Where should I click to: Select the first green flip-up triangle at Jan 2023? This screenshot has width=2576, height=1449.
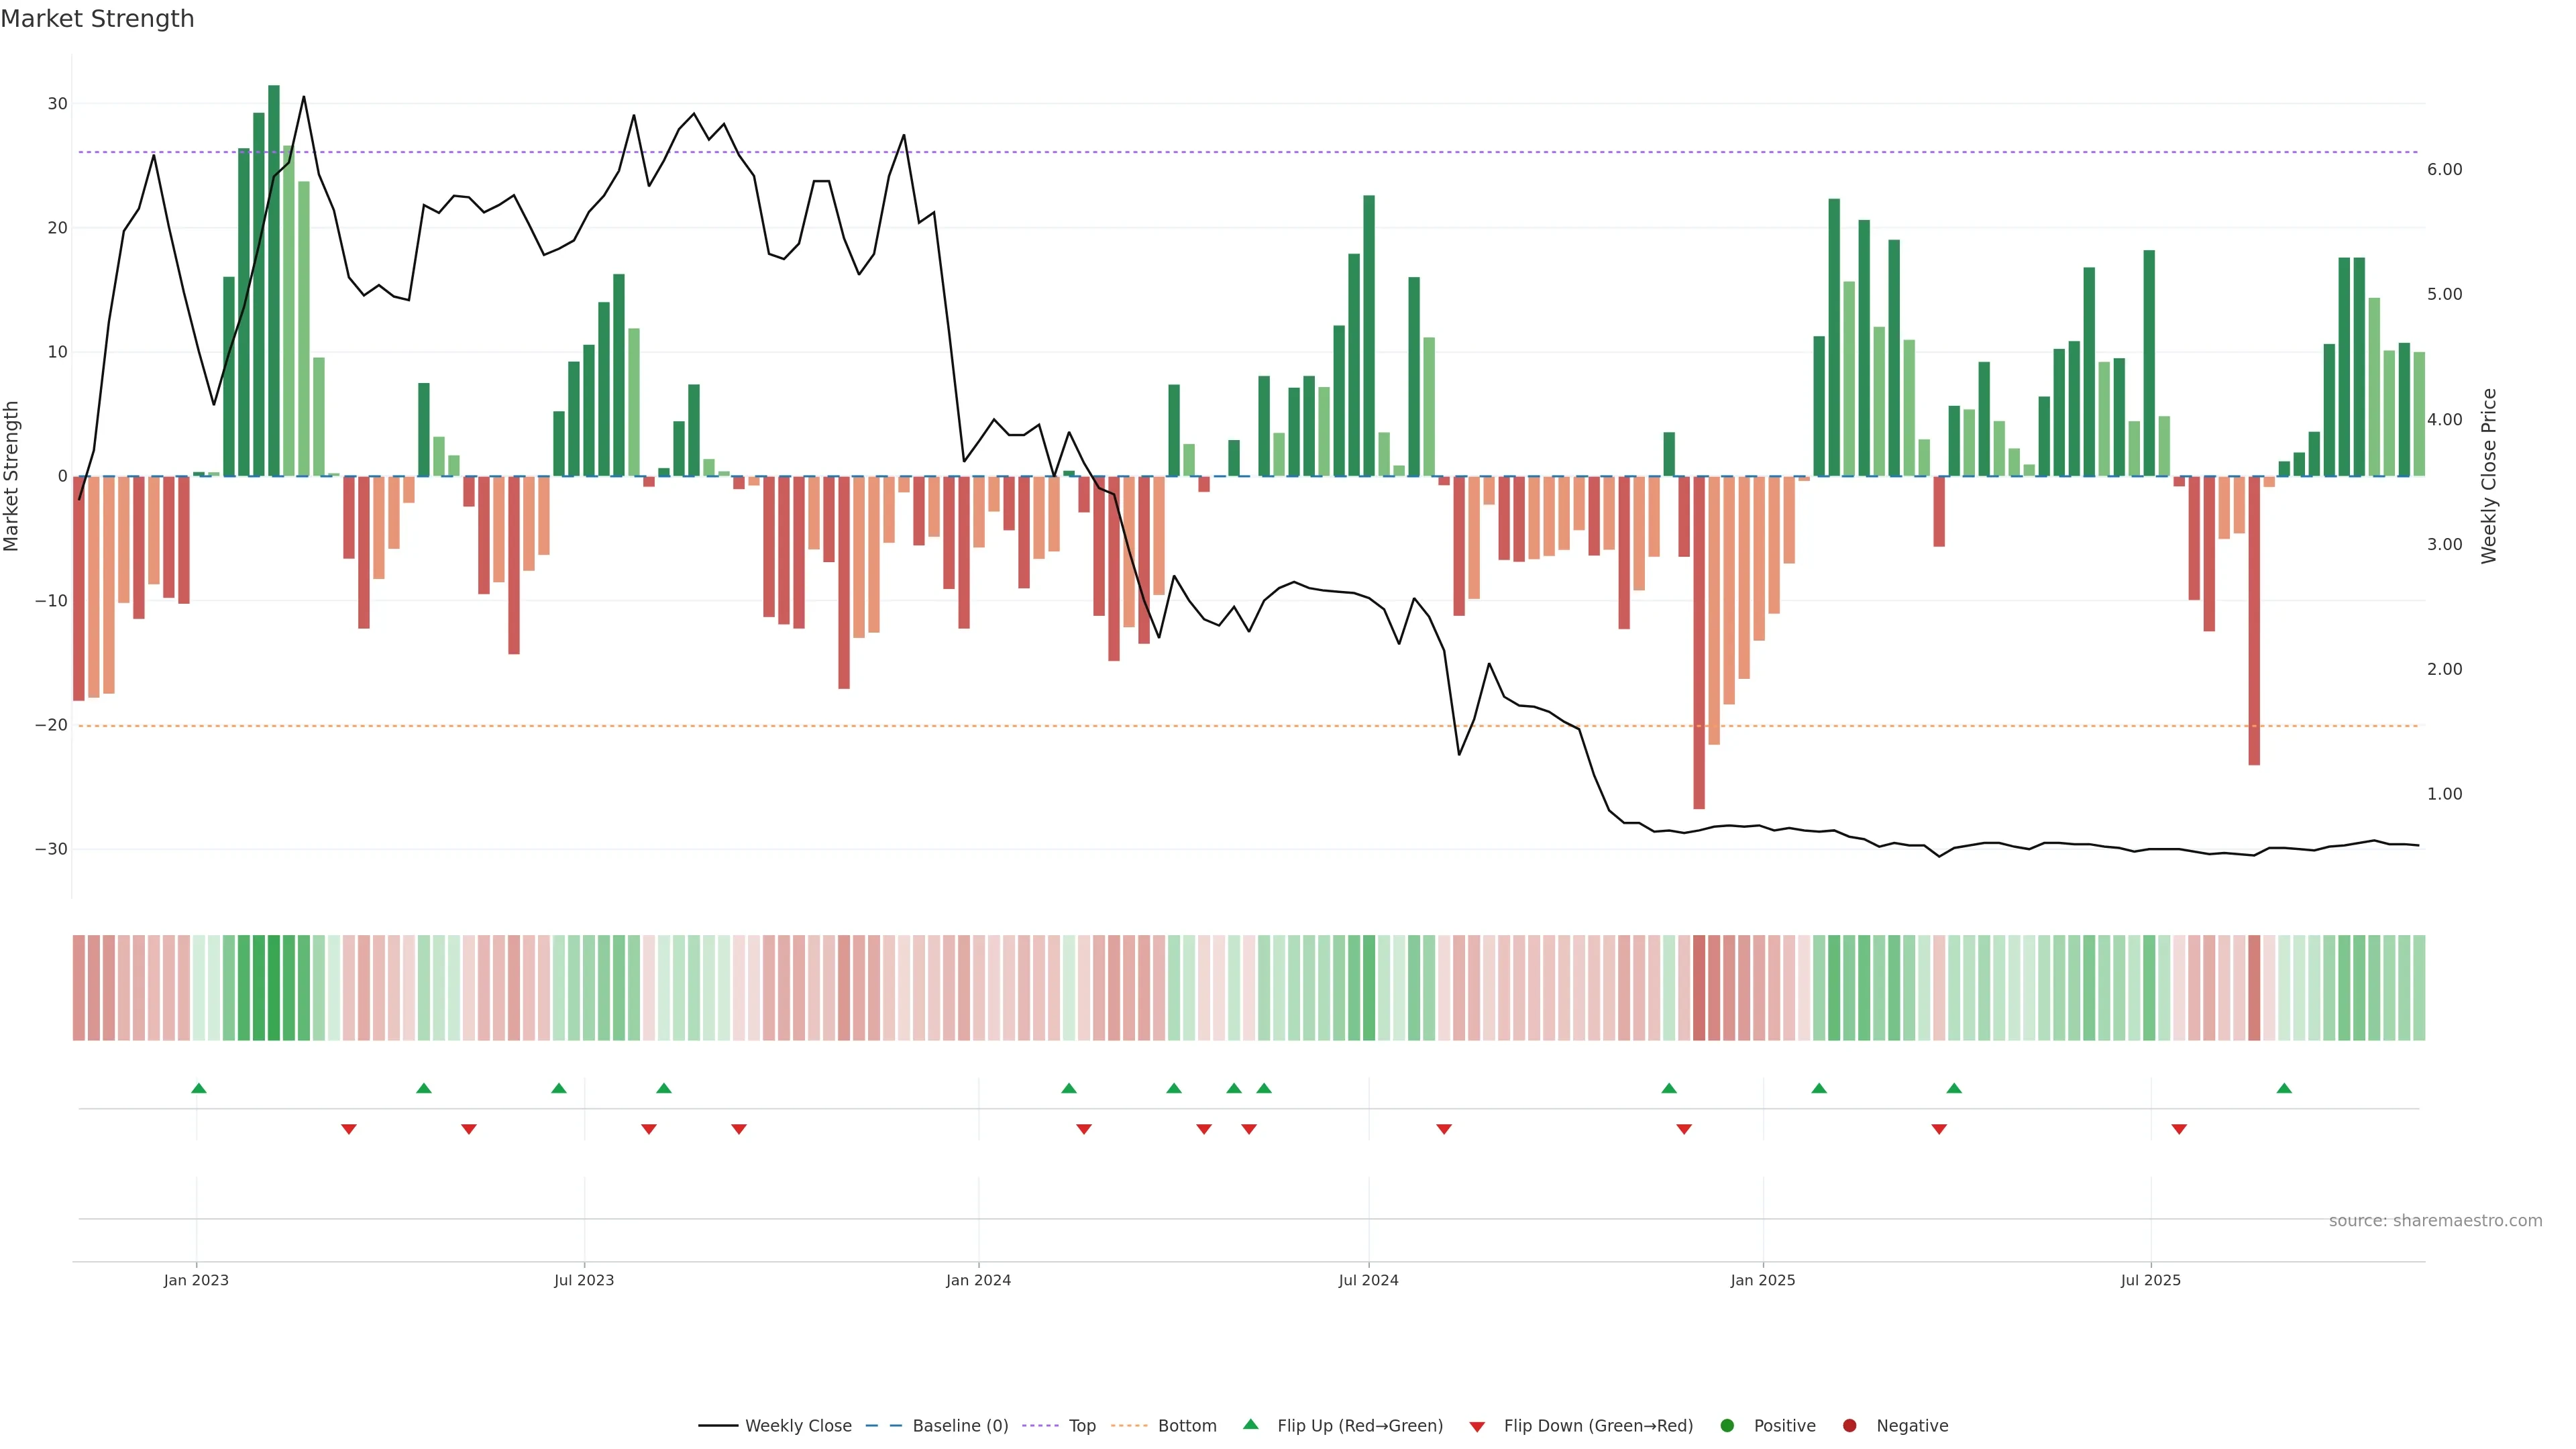coord(199,1088)
